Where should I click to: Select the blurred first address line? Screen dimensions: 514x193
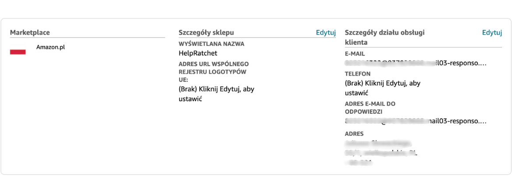tap(378, 143)
